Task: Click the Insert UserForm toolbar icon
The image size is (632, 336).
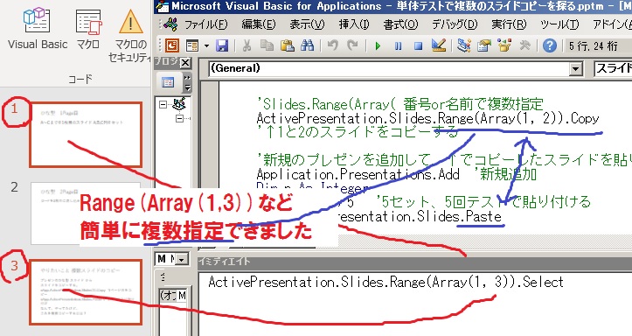Action: tap(192, 46)
